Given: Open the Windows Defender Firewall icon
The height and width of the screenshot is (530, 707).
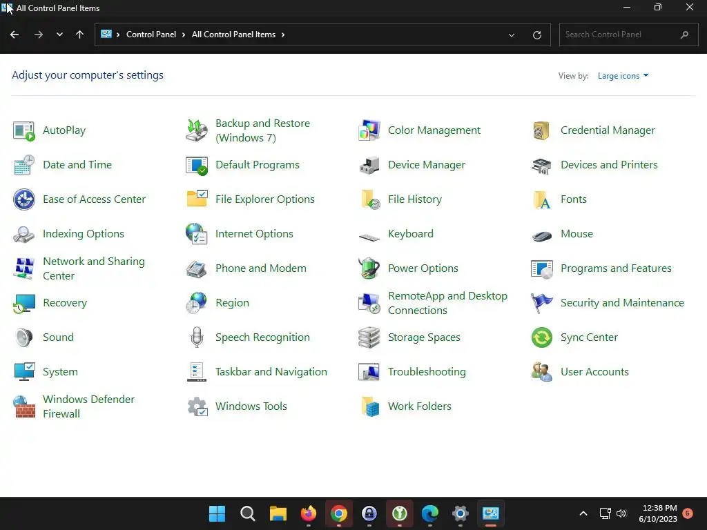Looking at the screenshot, I should 24,406.
